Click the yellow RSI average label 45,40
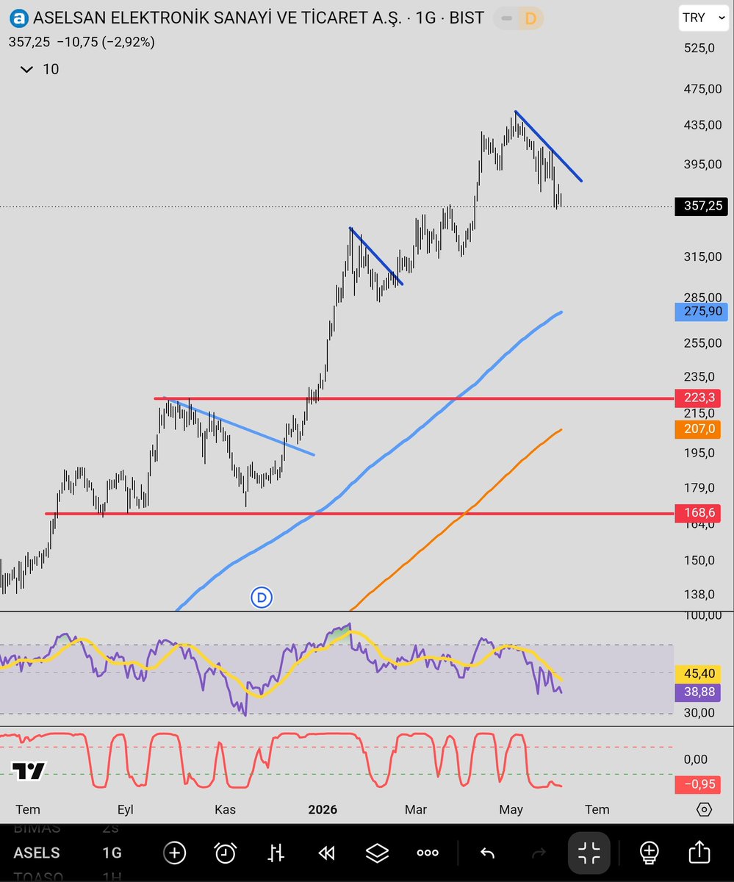 pos(699,673)
